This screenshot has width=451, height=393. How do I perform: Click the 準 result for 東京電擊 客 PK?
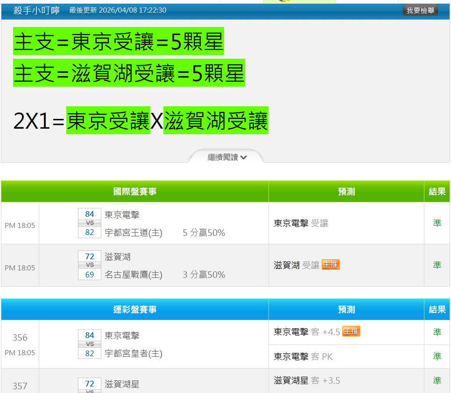click(x=437, y=357)
